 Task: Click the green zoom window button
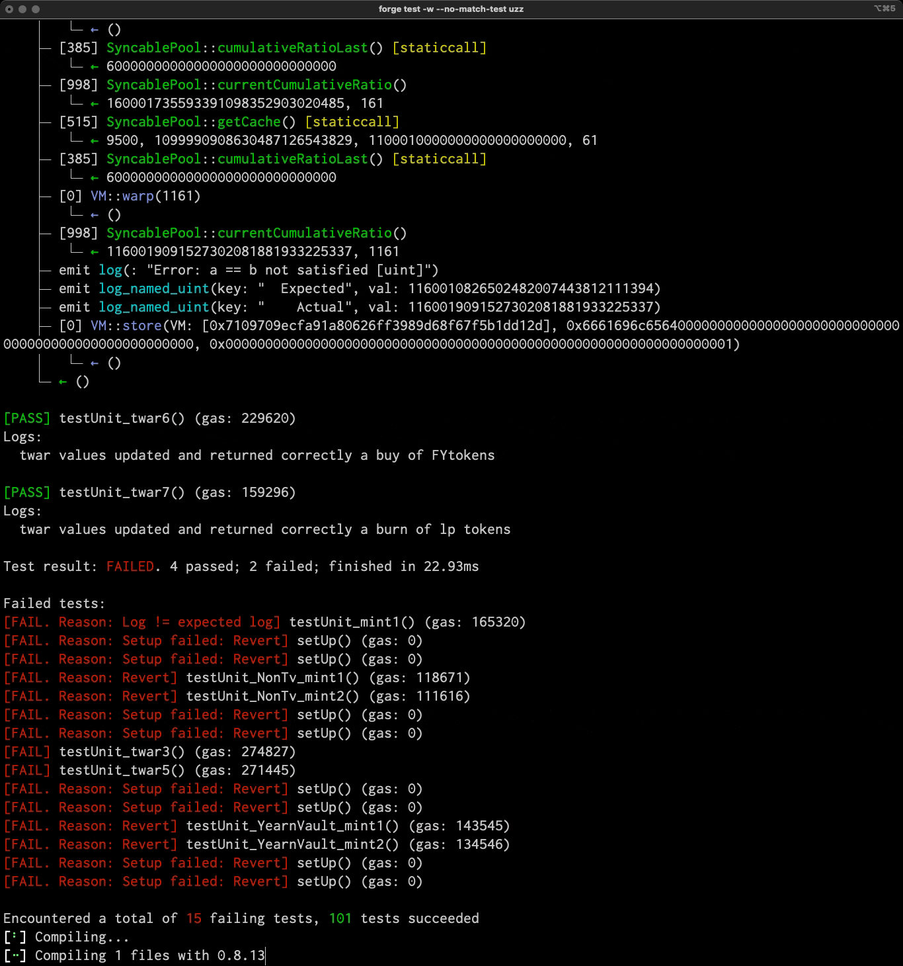point(36,9)
